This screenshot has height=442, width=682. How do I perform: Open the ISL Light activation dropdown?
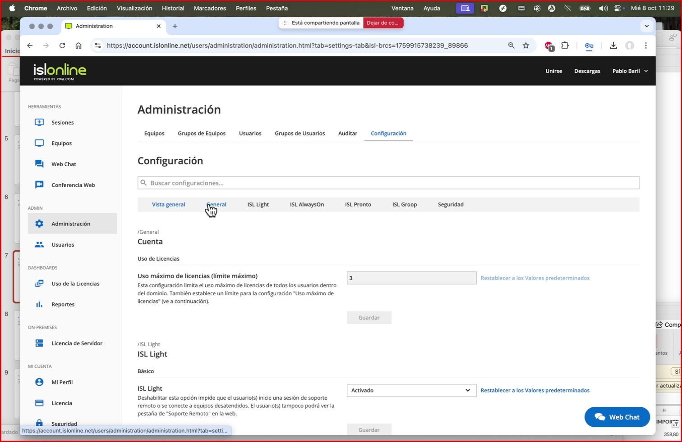pyautogui.click(x=410, y=390)
